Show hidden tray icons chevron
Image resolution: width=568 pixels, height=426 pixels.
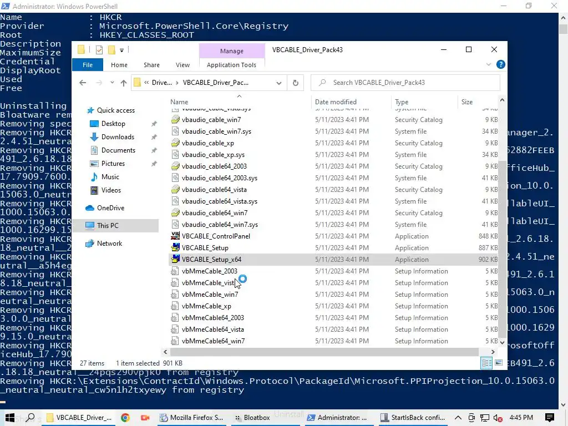pyautogui.click(x=458, y=418)
